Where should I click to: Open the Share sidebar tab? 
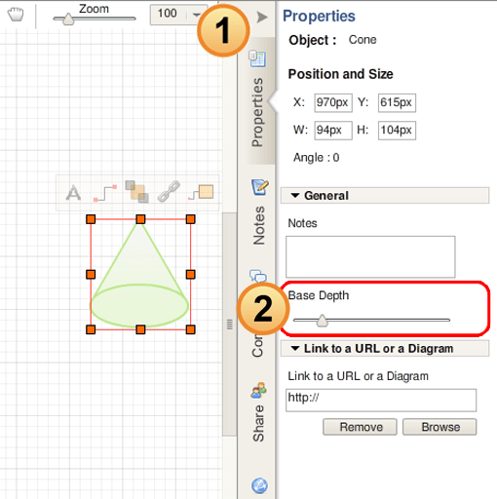[259, 412]
